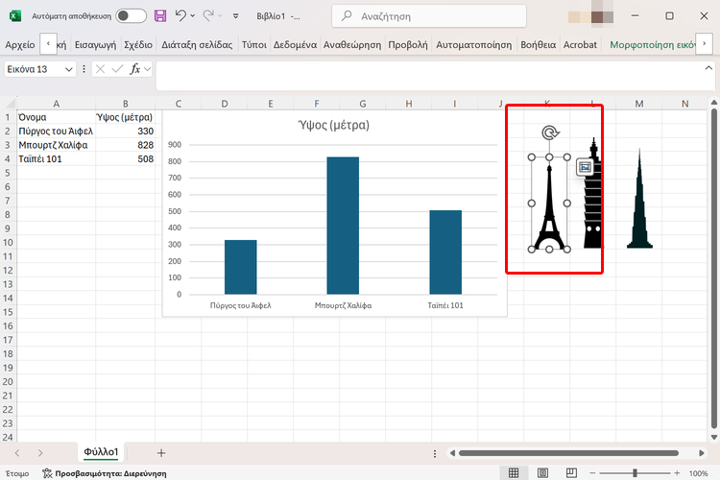Viewport: 720px width, 480px height.
Task: Select the Ταϊπέι 101 chart bar
Action: 445,252
